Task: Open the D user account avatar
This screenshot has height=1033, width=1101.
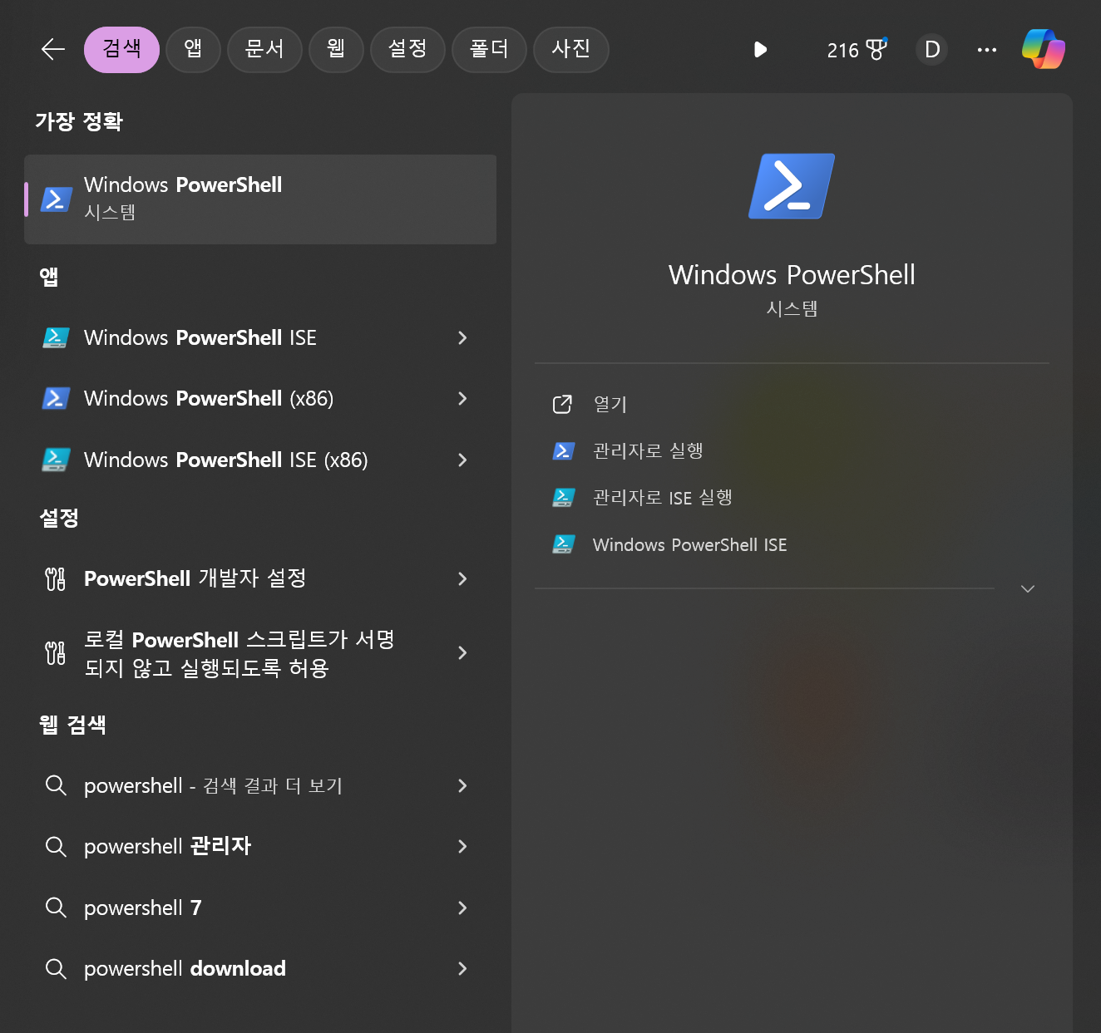Action: (932, 50)
